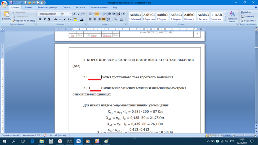Toggle italic (К) formatting
258x145 pixels.
click(45, 19)
